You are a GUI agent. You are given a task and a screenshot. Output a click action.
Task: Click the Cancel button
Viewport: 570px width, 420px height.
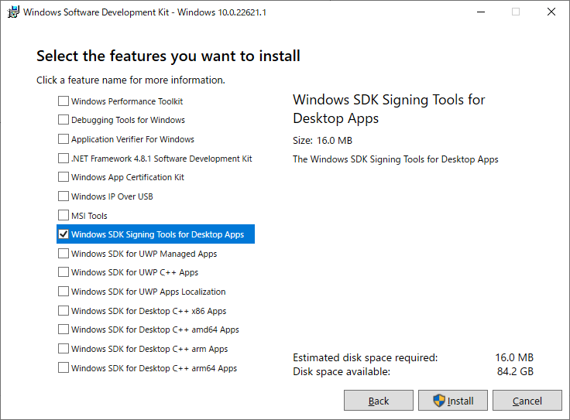point(527,401)
